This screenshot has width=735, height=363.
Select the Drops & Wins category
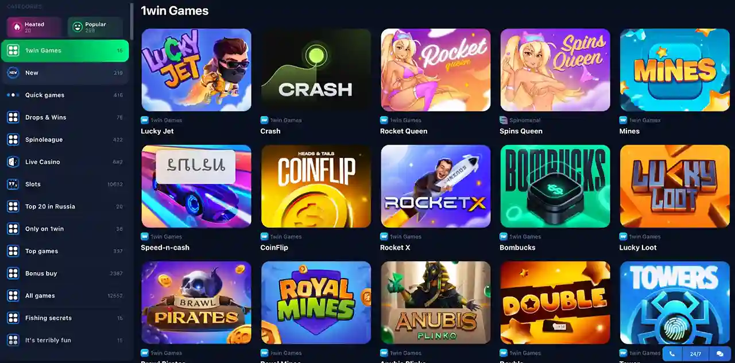65,117
